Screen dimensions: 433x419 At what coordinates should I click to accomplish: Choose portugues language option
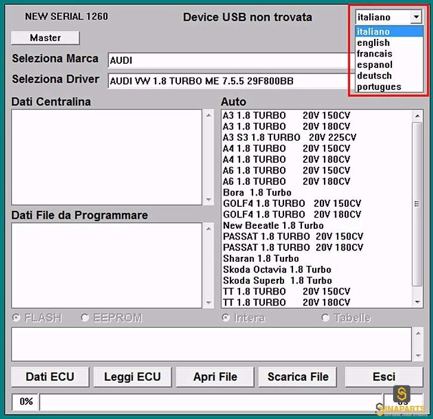coord(389,87)
